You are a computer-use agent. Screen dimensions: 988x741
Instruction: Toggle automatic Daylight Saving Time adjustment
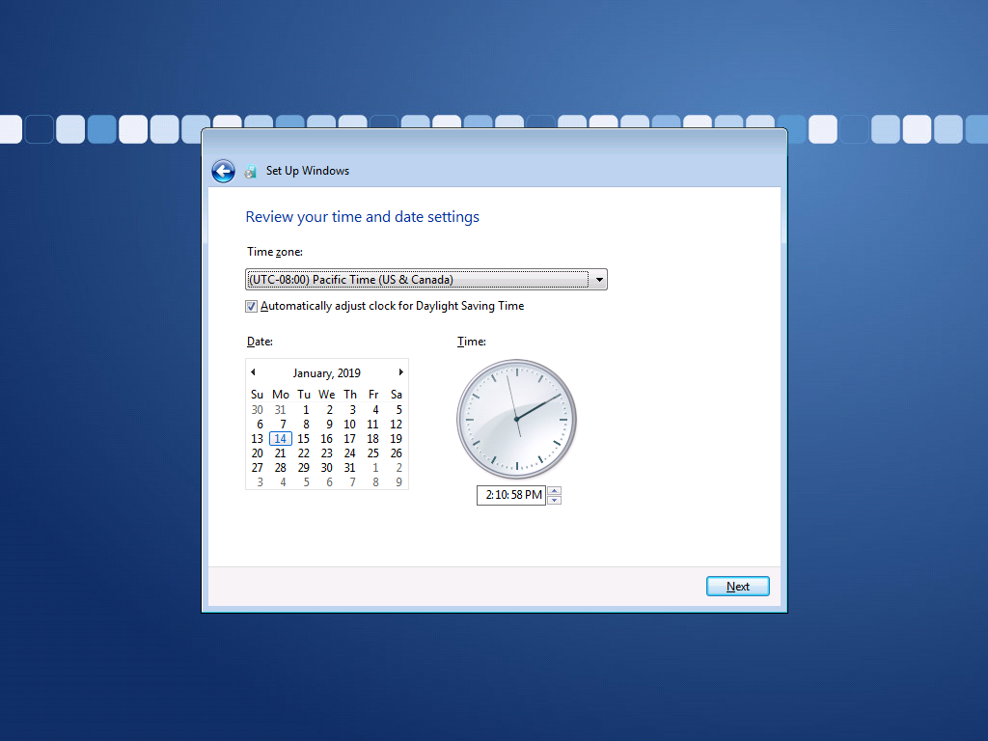pyautogui.click(x=252, y=306)
